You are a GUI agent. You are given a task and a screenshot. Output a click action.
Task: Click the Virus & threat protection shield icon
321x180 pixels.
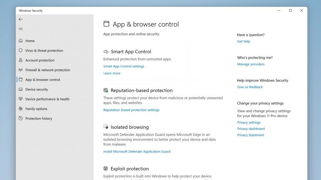click(x=21, y=51)
